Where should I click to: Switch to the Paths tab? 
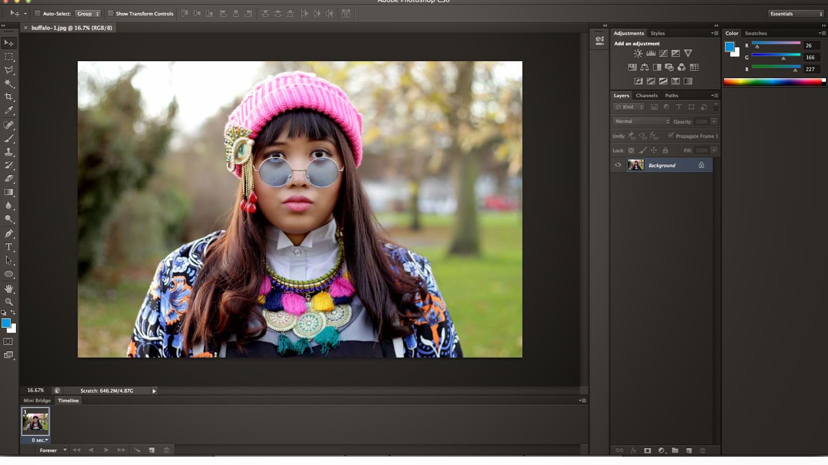tap(672, 96)
